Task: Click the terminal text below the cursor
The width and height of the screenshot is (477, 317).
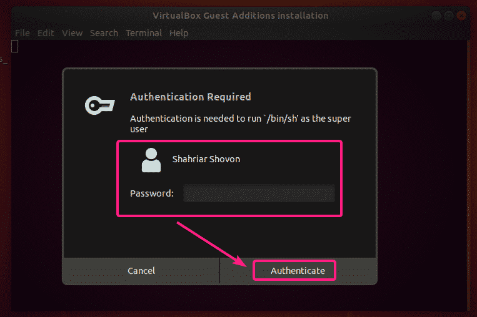Action: [x=3, y=59]
